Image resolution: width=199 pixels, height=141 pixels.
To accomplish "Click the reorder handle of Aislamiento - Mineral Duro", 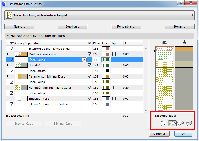I will [x=7, y=76].
